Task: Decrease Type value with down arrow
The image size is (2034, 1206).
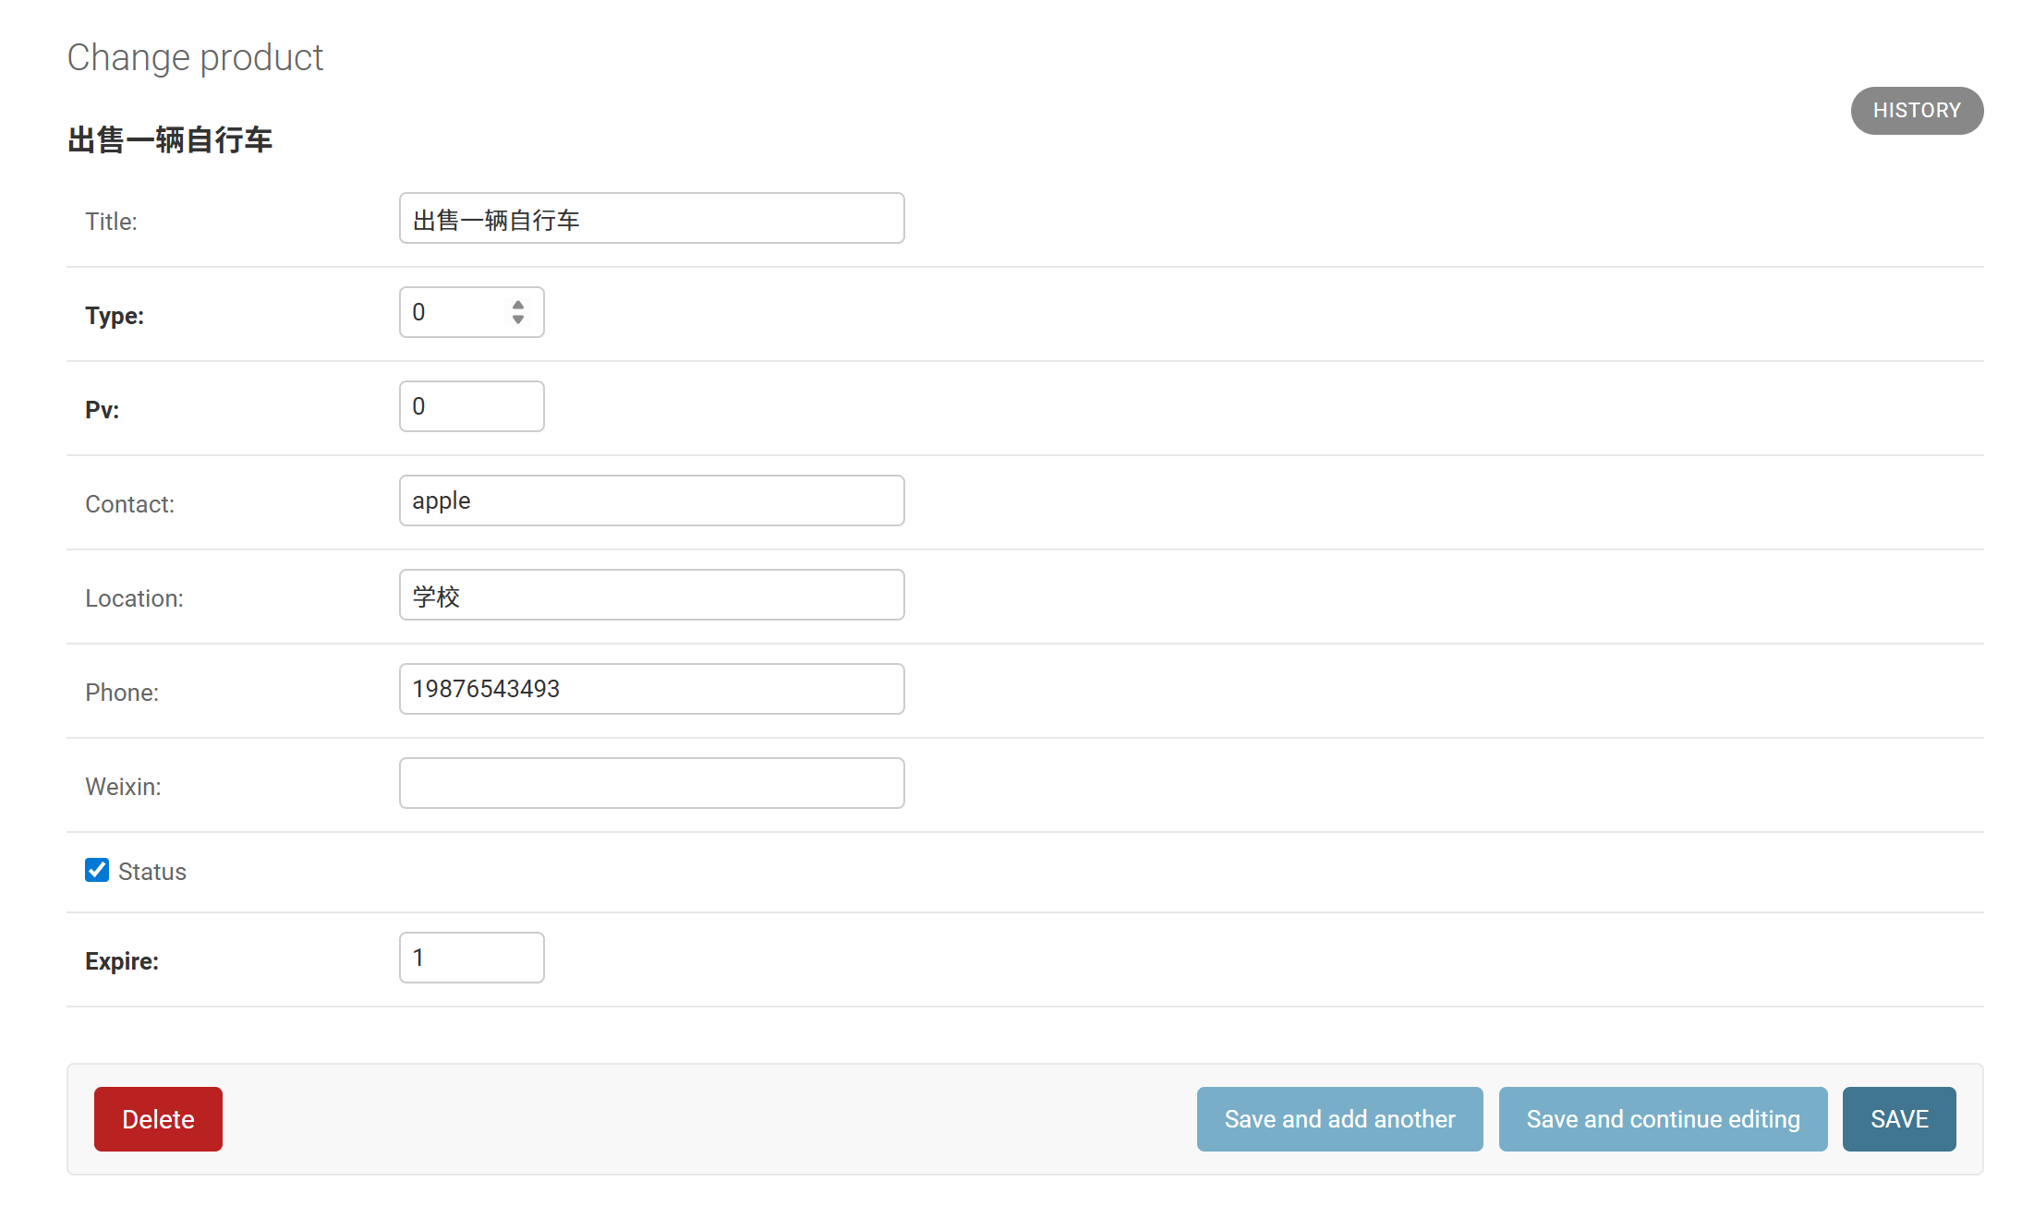Action: tap(518, 320)
